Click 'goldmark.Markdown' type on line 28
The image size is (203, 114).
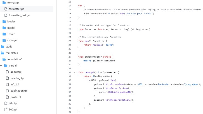(104, 61)
